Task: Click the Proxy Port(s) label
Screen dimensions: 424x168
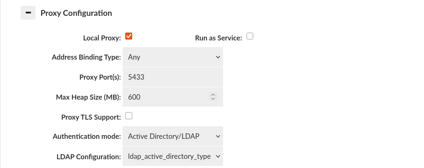Action: coord(100,77)
